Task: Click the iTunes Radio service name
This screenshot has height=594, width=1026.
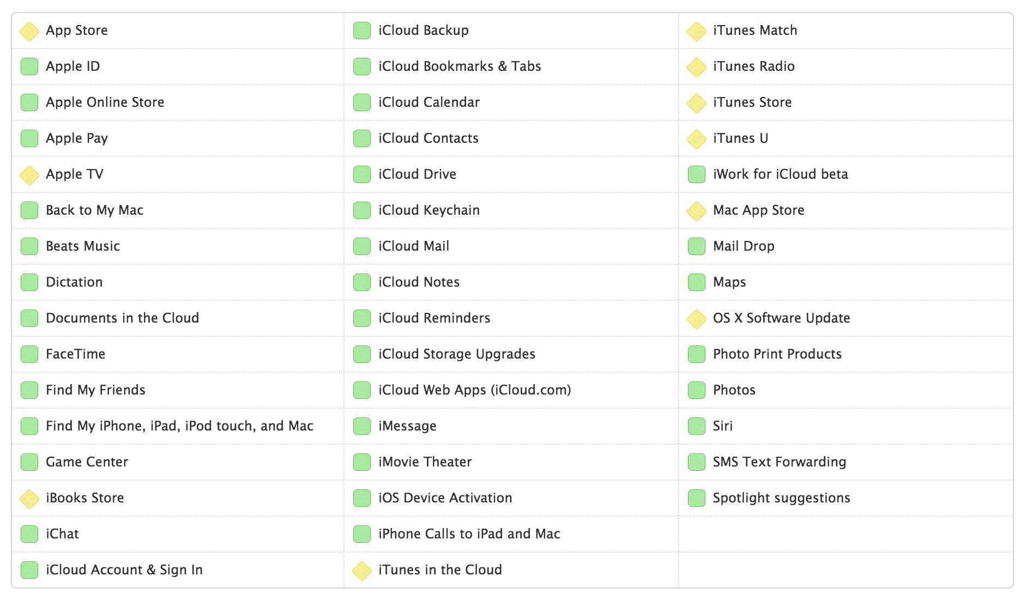Action: [x=753, y=66]
